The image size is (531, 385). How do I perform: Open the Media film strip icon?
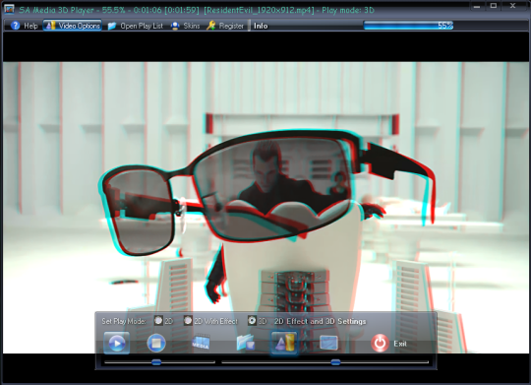201,343
